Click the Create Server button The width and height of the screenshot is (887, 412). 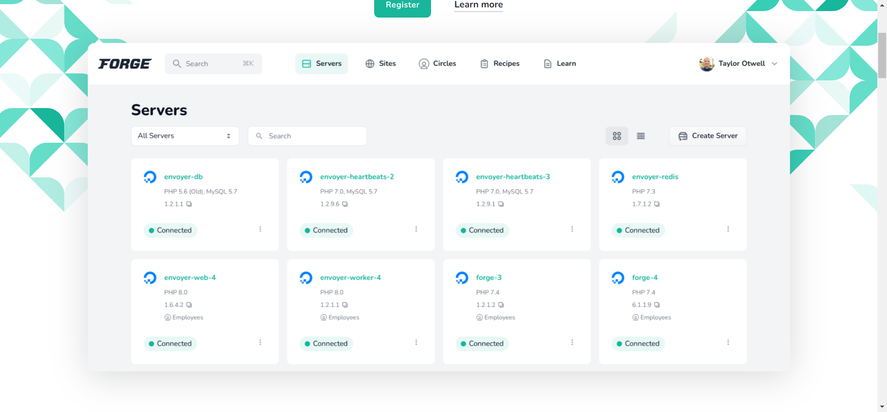click(x=708, y=136)
